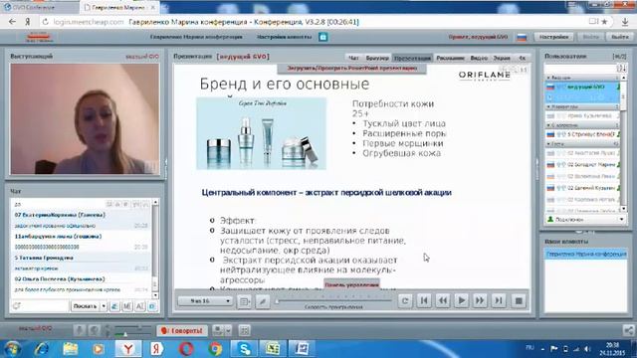Click the user list sort icon

pos(621,69)
